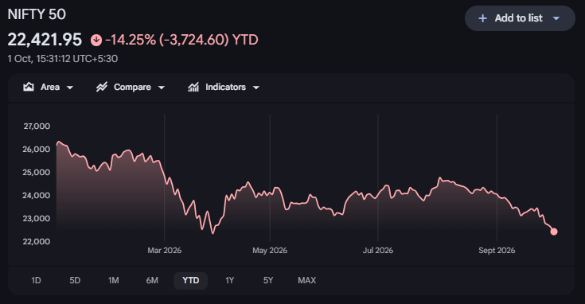Click the 27,000 y-axis label
This screenshot has height=304, width=585.
pyautogui.click(x=37, y=126)
